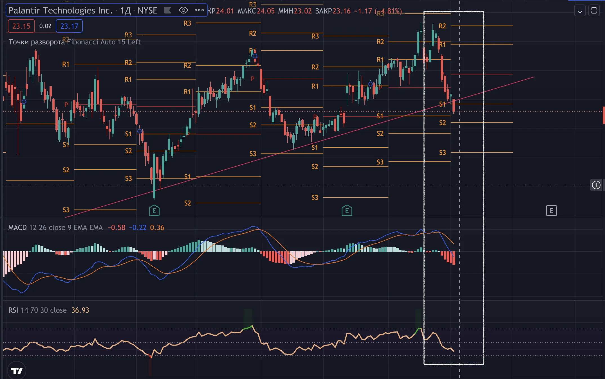
Task: Click the red sell price 23.15 button
Action: pos(21,26)
